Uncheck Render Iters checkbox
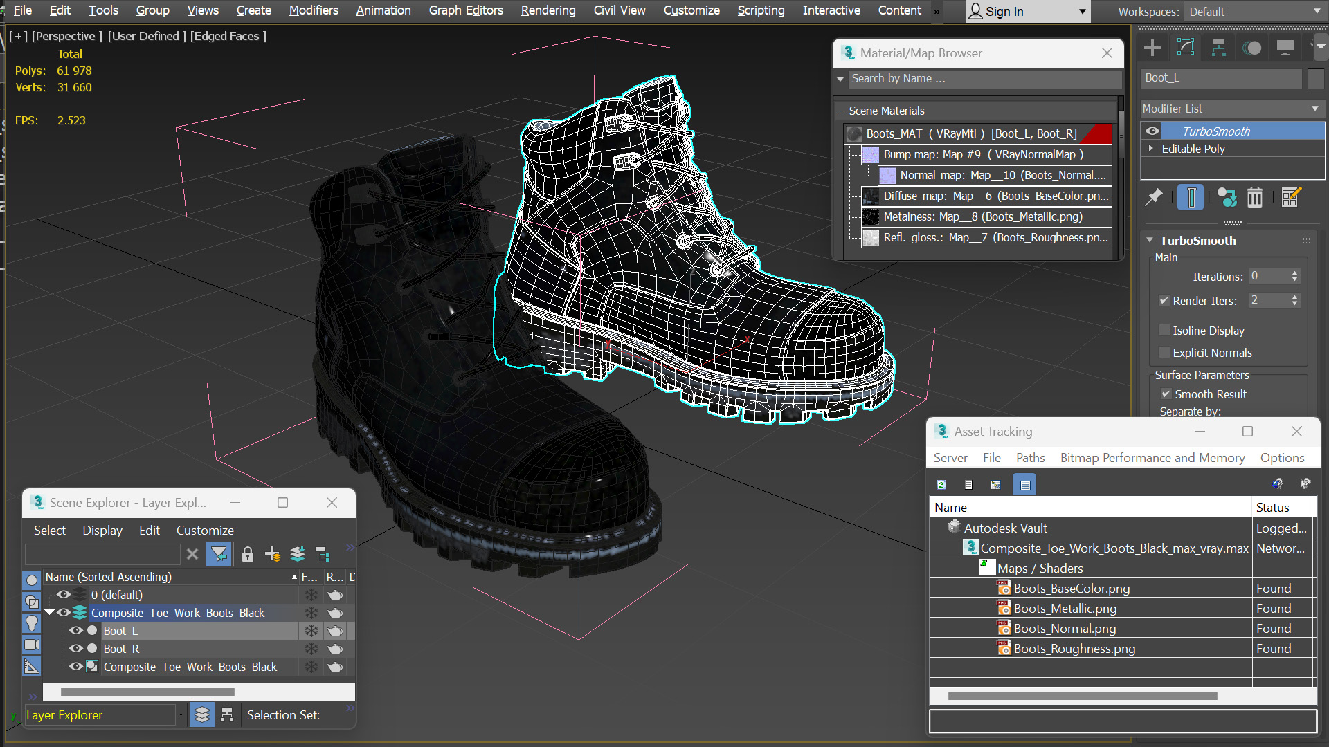 pos(1164,301)
